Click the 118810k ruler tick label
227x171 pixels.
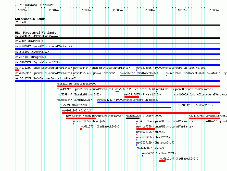click(x=54, y=10)
